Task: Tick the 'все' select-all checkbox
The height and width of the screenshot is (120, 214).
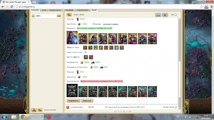Action: pyautogui.click(x=176, y=15)
